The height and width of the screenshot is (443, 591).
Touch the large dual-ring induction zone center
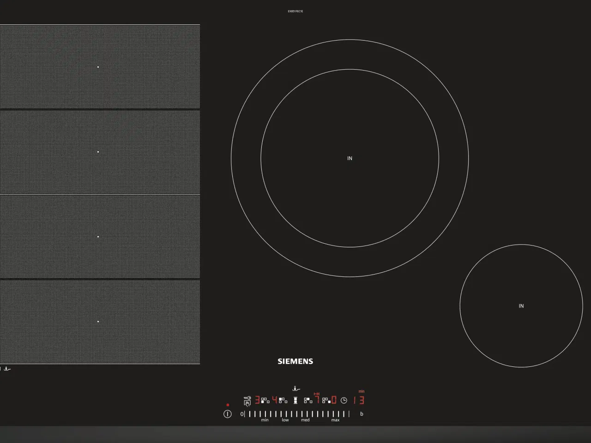[350, 158]
